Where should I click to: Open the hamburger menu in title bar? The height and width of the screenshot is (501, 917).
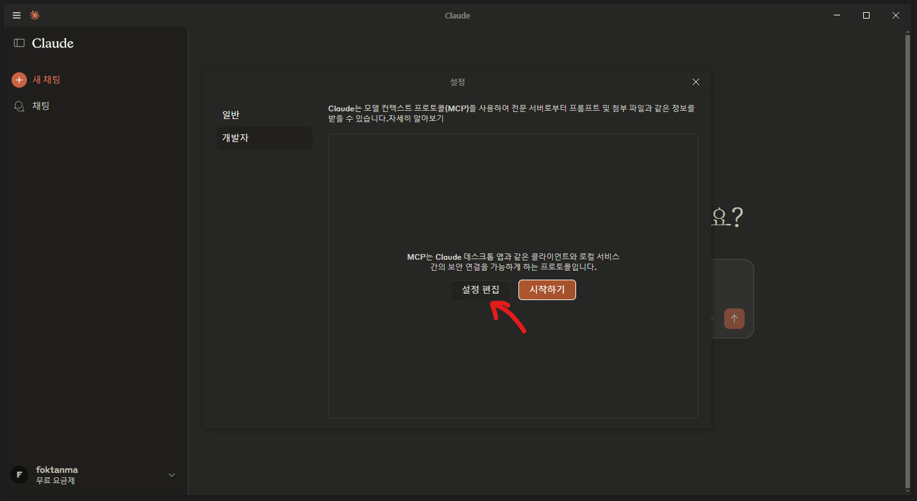(x=17, y=15)
